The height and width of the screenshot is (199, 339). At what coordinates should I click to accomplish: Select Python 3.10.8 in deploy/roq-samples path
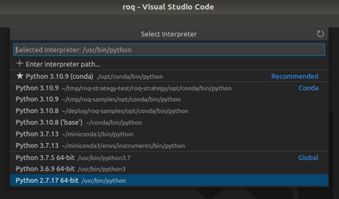coord(169,111)
